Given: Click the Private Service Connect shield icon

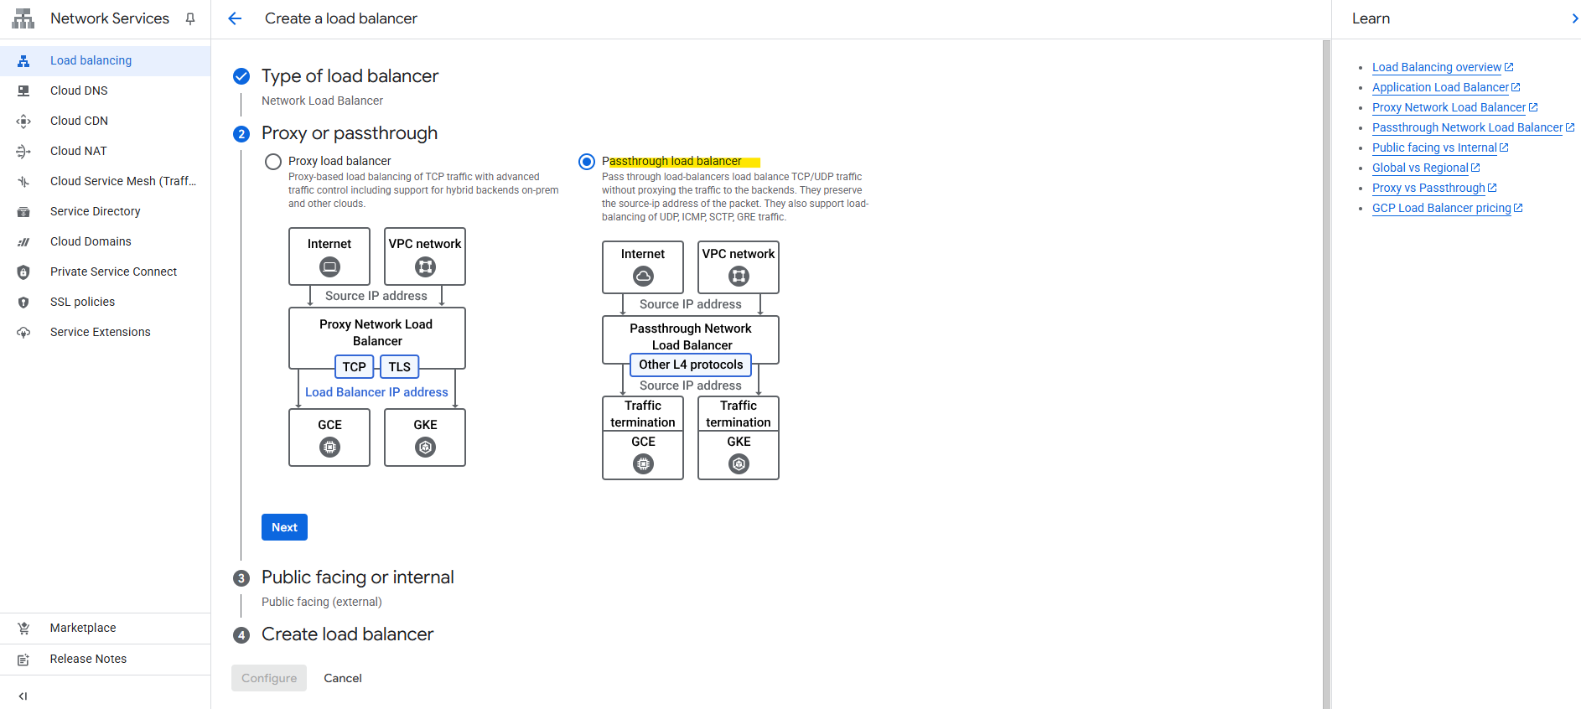Looking at the screenshot, I should (23, 272).
